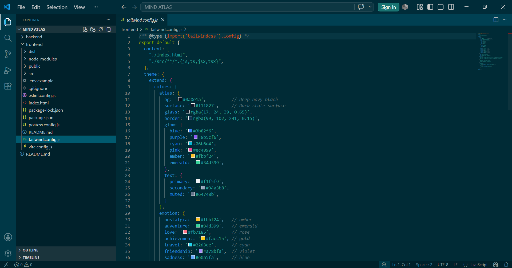
Task: Open the Run and Debug view icon
Action: point(8,70)
